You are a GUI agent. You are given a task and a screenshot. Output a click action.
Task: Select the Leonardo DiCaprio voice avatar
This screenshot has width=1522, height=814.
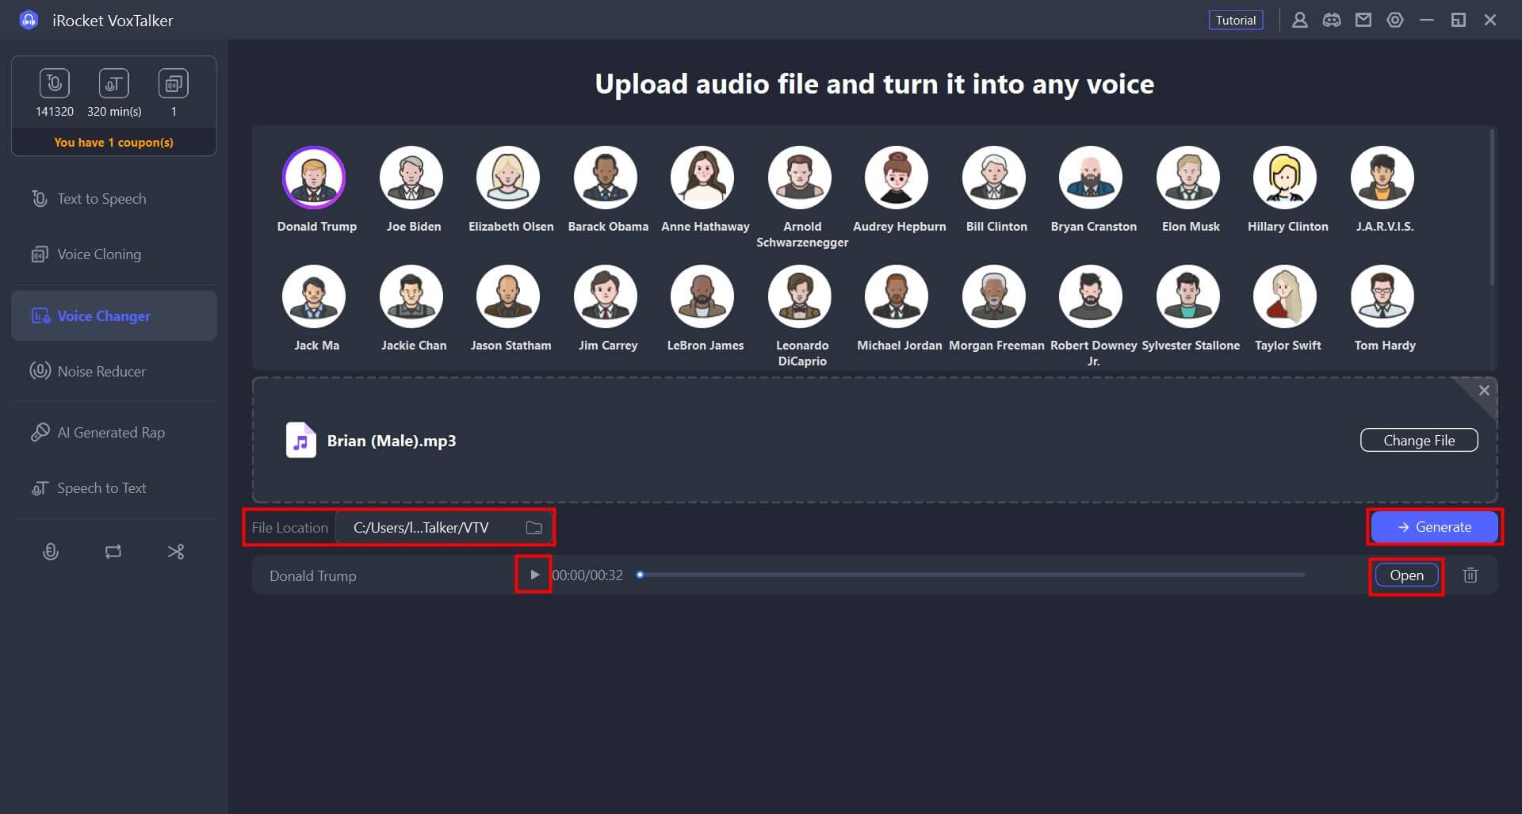(x=800, y=296)
